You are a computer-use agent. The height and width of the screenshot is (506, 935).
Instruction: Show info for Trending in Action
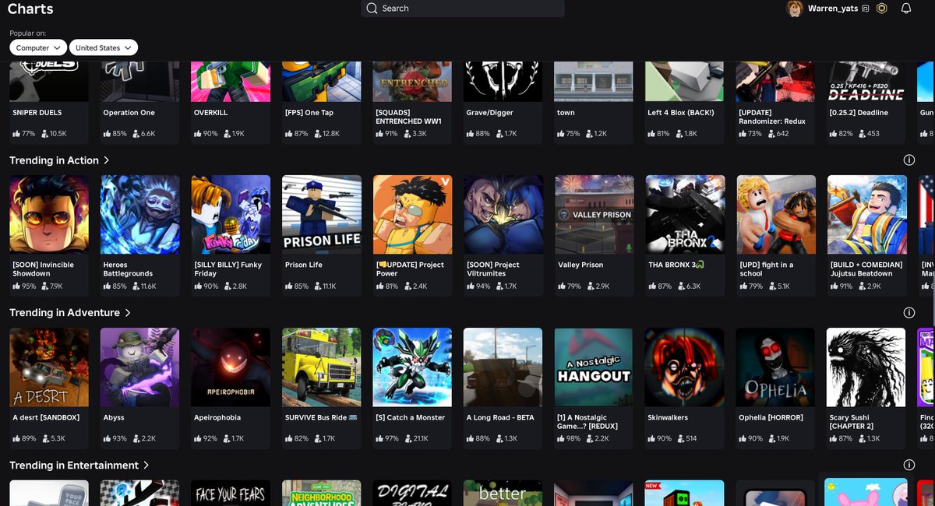click(x=909, y=160)
